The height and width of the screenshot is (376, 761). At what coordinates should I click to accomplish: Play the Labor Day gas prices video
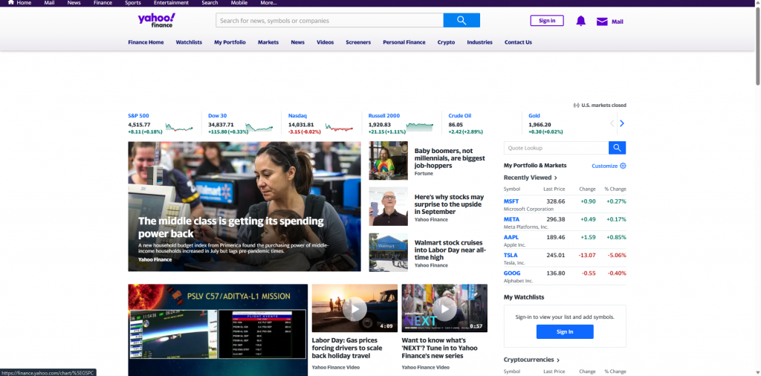coord(354,308)
